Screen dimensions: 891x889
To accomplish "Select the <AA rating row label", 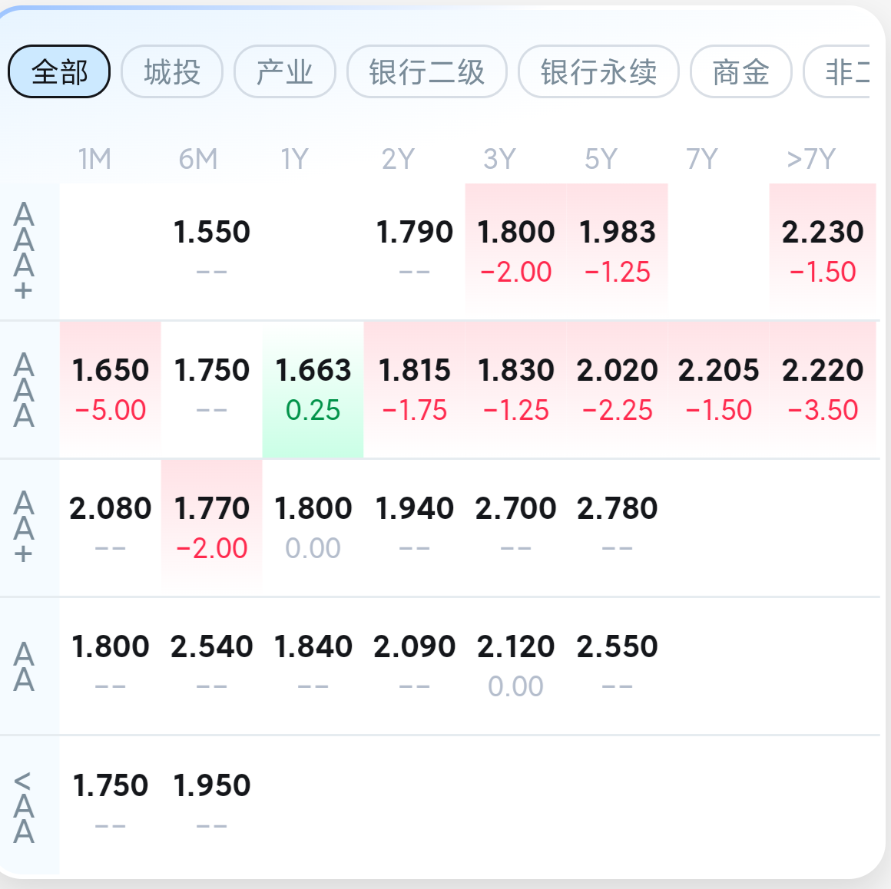I will point(24,807).
